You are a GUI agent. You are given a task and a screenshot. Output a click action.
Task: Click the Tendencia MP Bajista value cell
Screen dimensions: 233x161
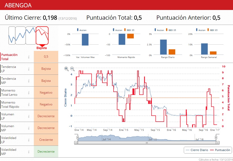(x=46, y=81)
